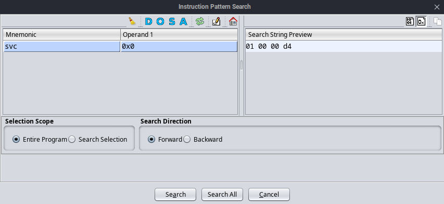Click the copy search string icon

[x=437, y=21]
